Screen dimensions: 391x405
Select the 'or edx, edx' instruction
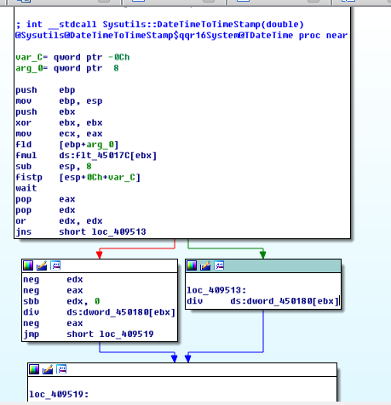point(59,221)
